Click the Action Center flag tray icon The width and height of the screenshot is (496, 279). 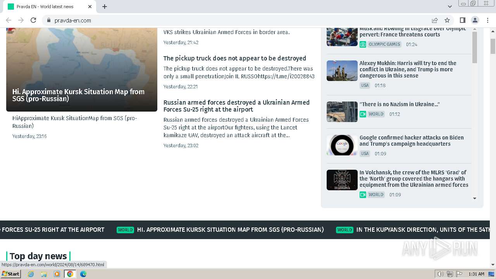pos(459,274)
